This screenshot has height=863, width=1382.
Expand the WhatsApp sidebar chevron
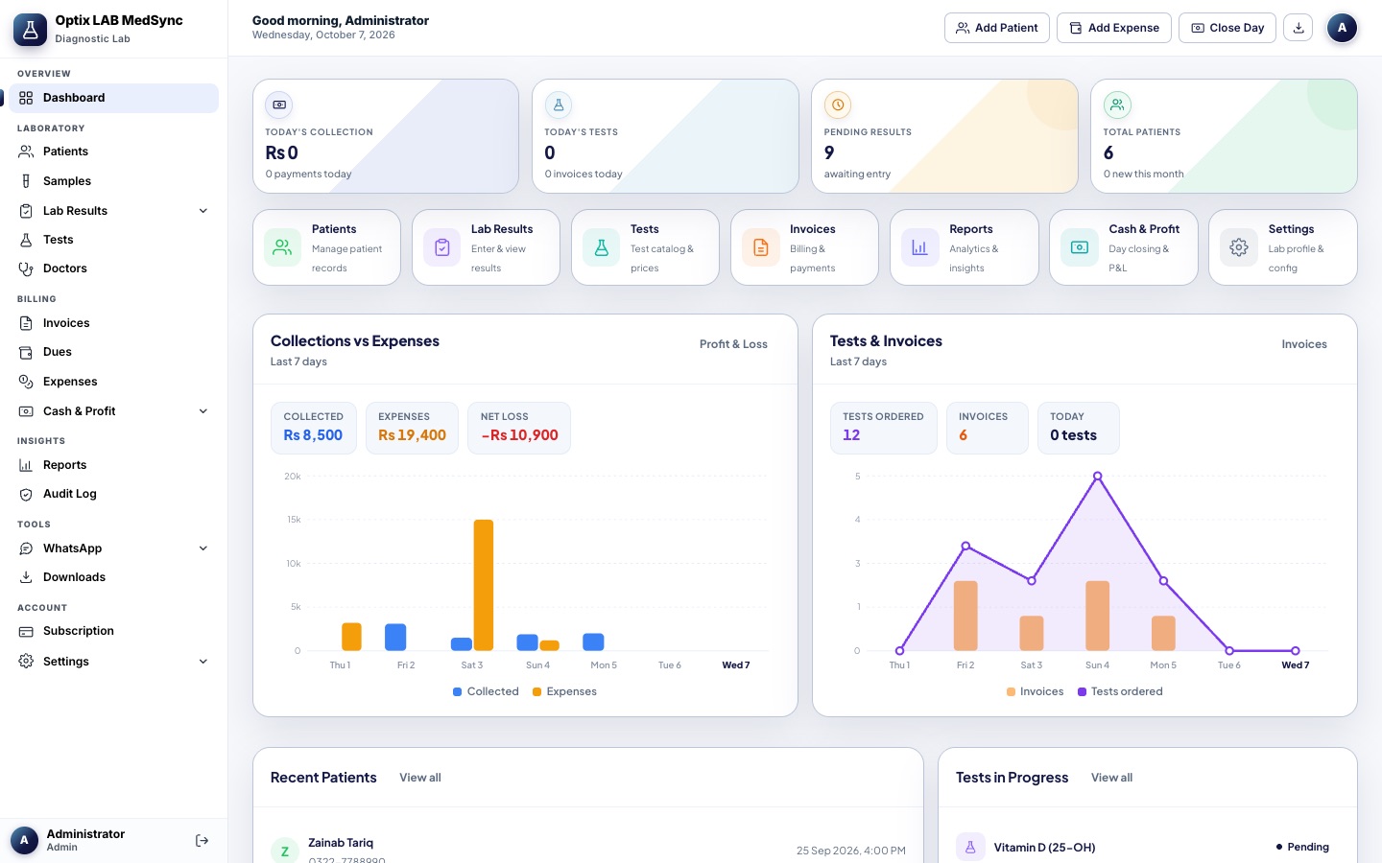point(203,548)
